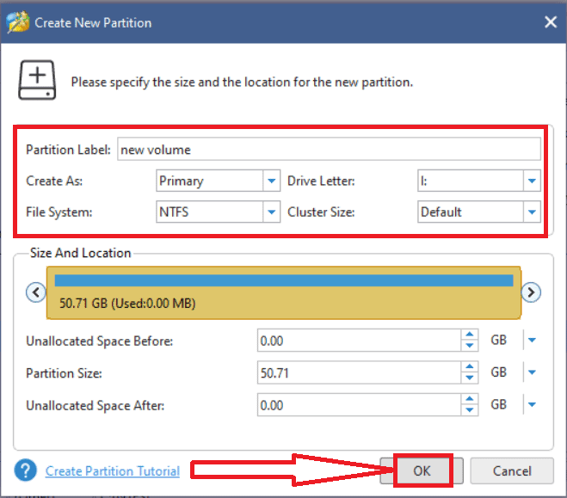Open the unit dropdown for Unallocated Space Before

[532, 340]
